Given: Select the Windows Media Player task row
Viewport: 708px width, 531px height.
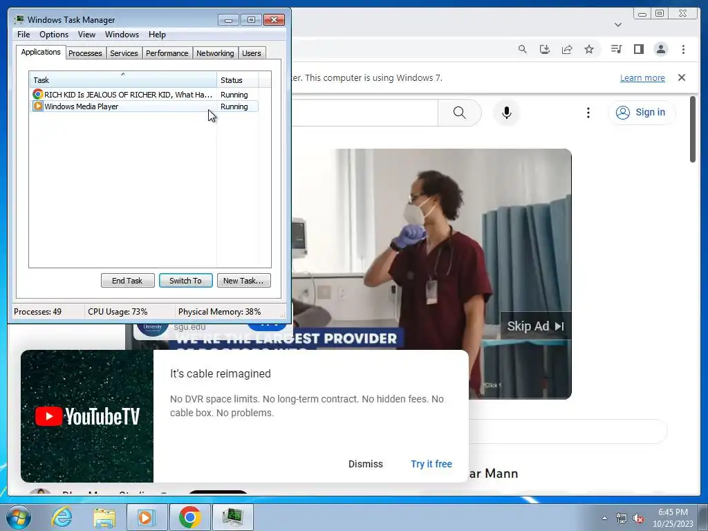Looking at the screenshot, I should (144, 106).
